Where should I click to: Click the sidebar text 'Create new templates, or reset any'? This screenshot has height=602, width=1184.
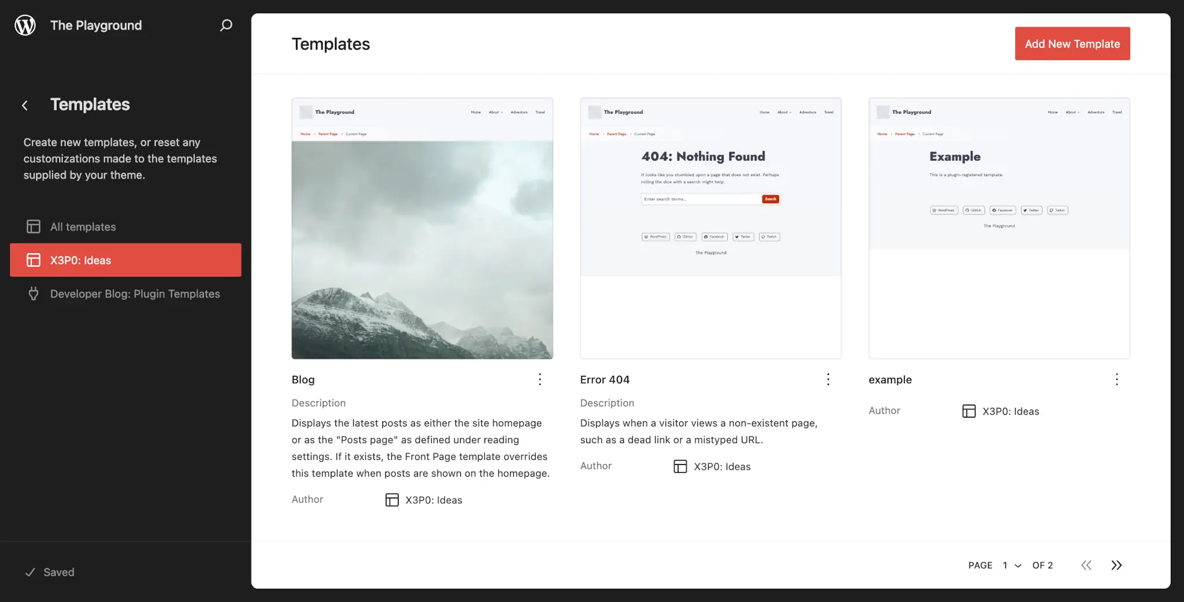tap(112, 142)
